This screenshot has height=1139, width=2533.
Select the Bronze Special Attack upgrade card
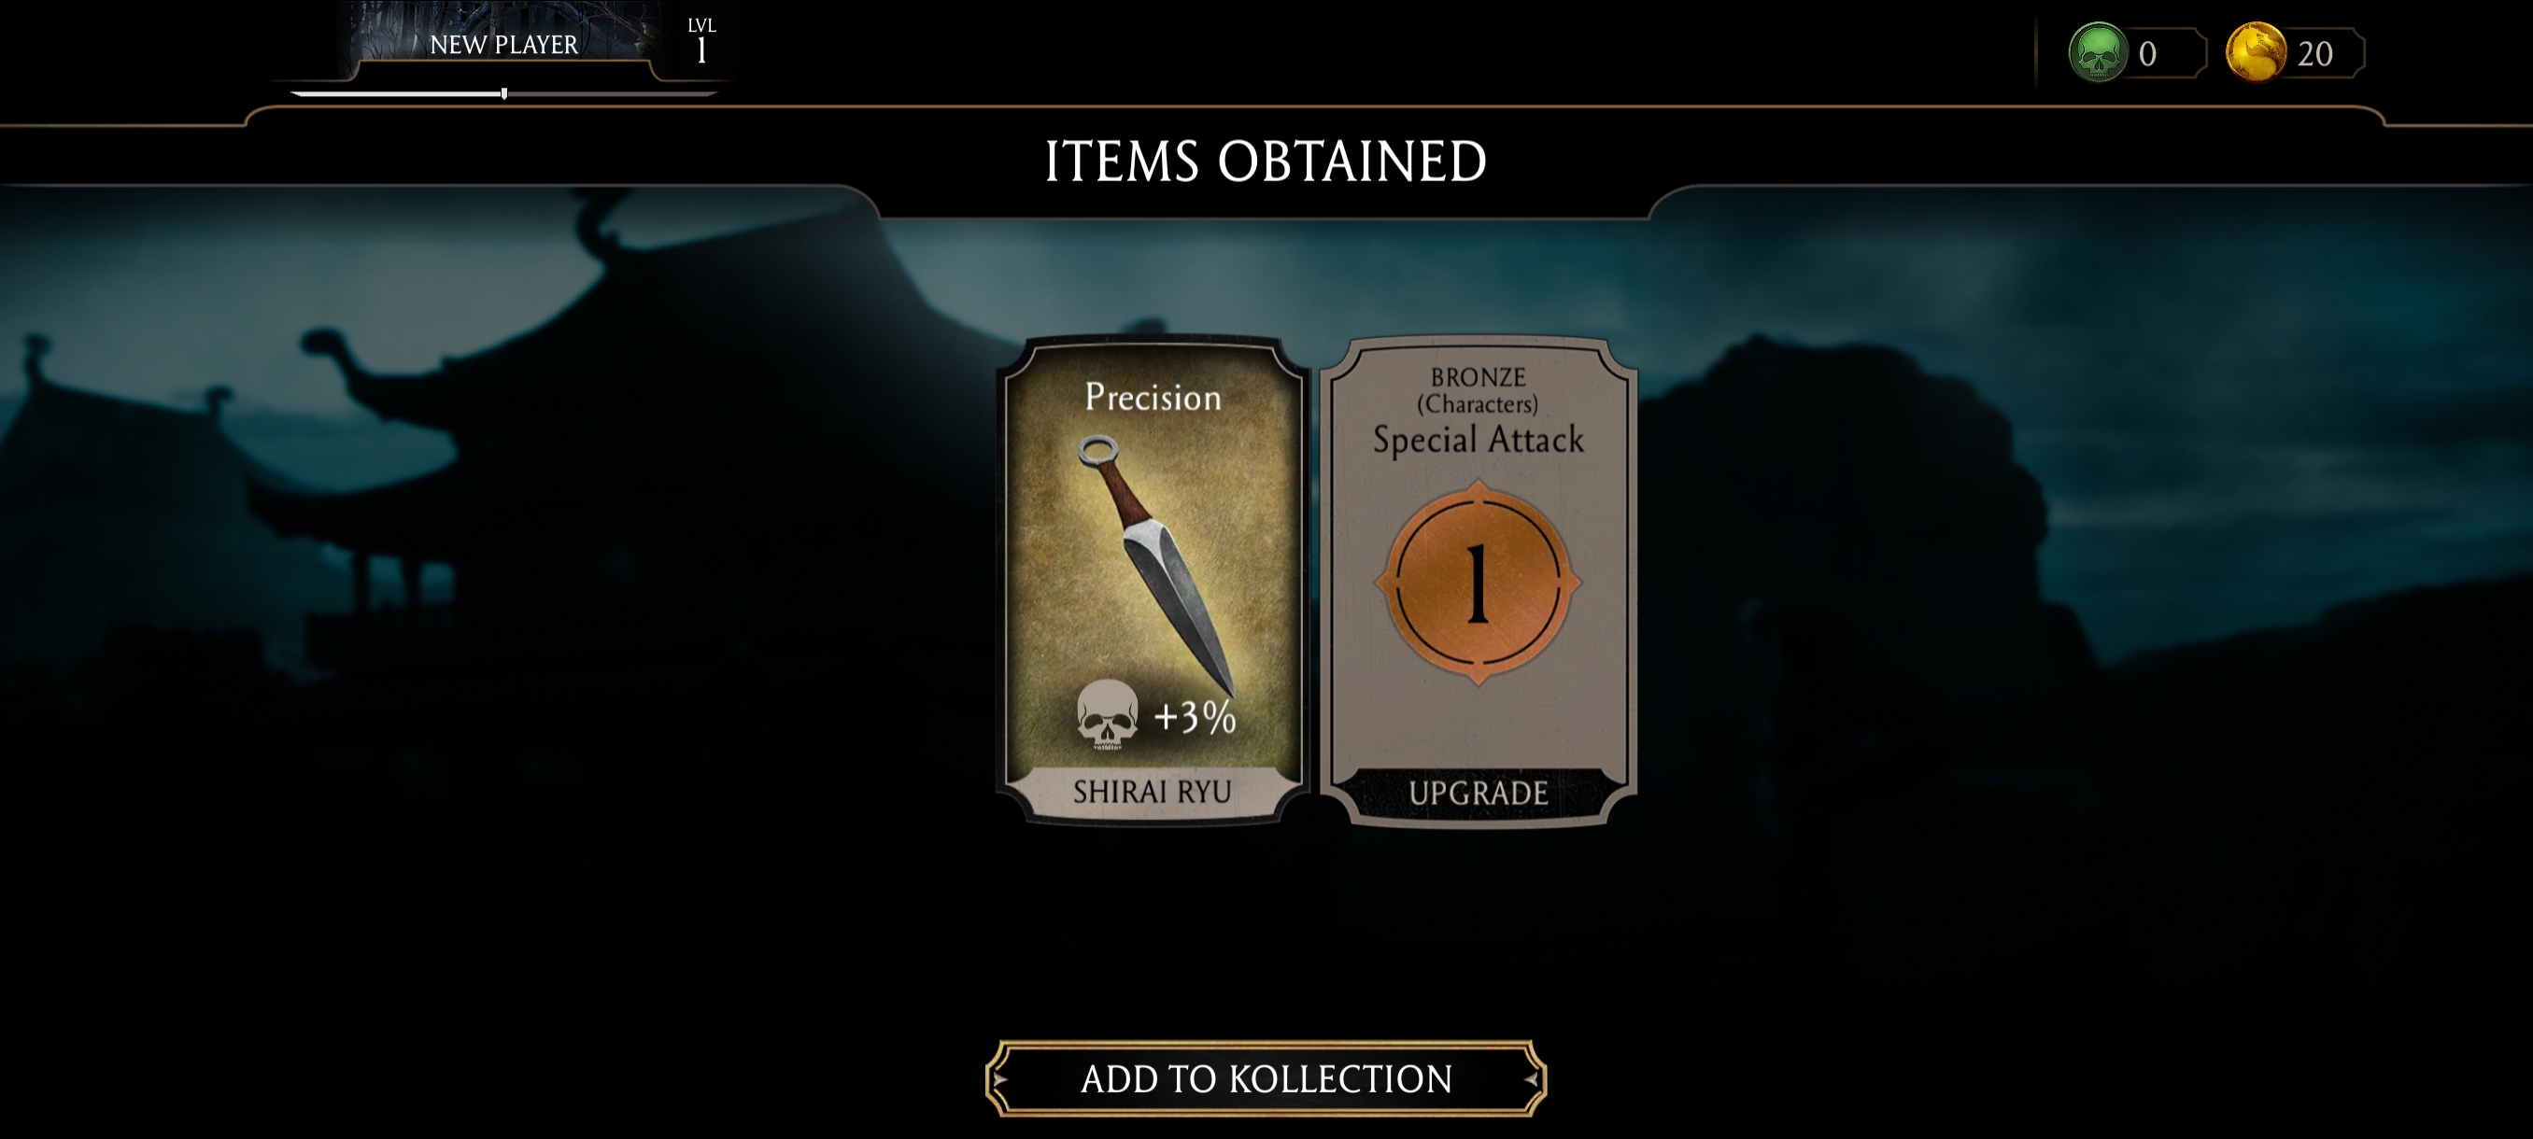click(x=1478, y=581)
